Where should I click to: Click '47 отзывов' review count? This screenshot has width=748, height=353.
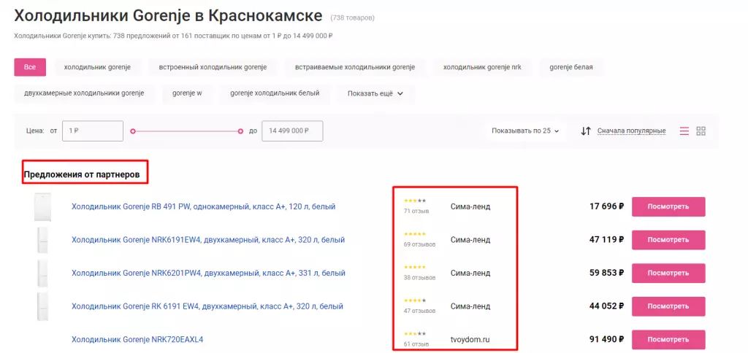coord(419,311)
